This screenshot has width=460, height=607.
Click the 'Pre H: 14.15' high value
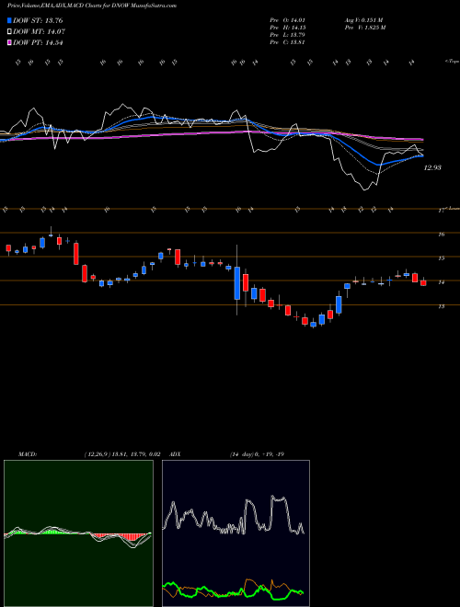(288, 28)
